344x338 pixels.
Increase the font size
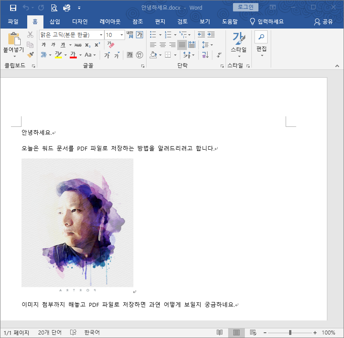pyautogui.click(x=107, y=55)
